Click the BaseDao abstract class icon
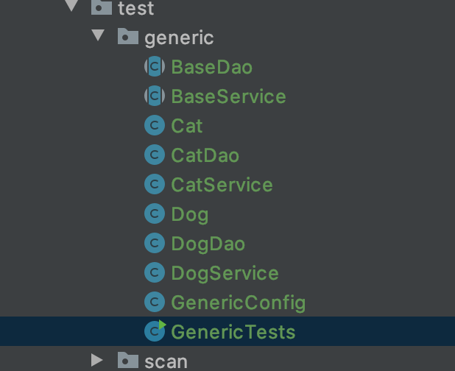455x371 pixels. coord(155,66)
